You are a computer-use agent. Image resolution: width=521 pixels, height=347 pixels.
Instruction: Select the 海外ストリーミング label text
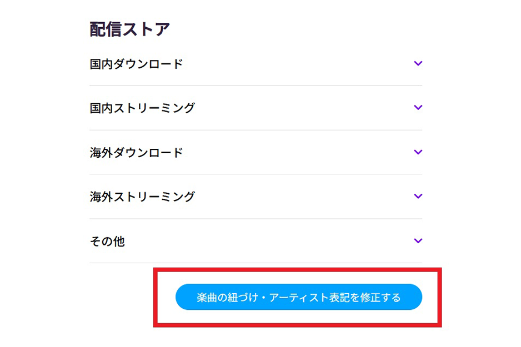[x=142, y=197]
